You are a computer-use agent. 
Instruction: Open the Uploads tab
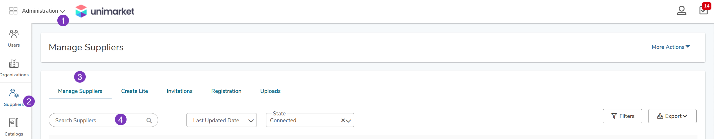tap(270, 91)
